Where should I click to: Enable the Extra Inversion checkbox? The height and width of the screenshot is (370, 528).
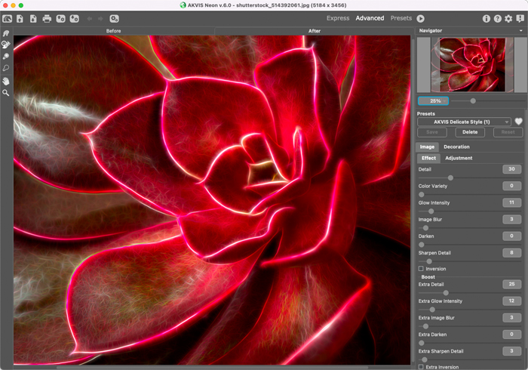421,367
